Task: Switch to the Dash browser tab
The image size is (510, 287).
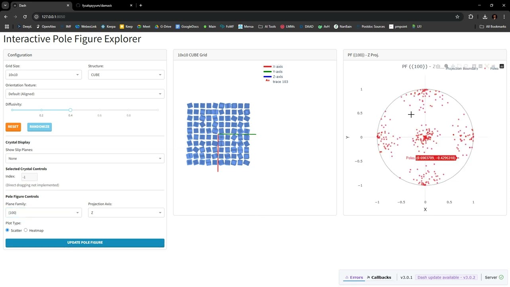Action: 41,6
